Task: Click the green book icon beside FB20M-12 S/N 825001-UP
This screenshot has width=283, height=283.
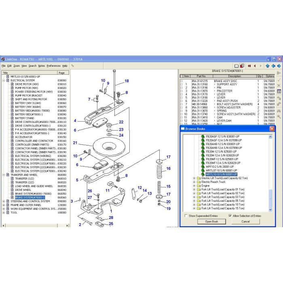Action: [x=203, y=152]
